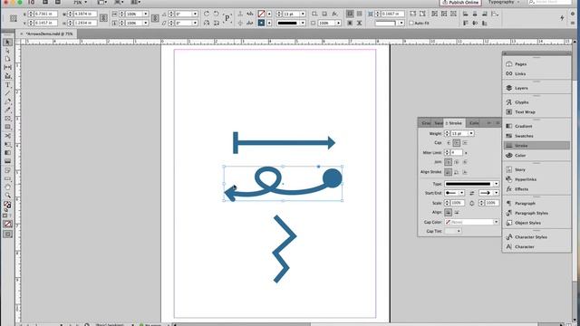Select the Projecting Cap option
Image resolution: width=580 pixels, height=326 pixels.
pyautogui.click(x=465, y=143)
